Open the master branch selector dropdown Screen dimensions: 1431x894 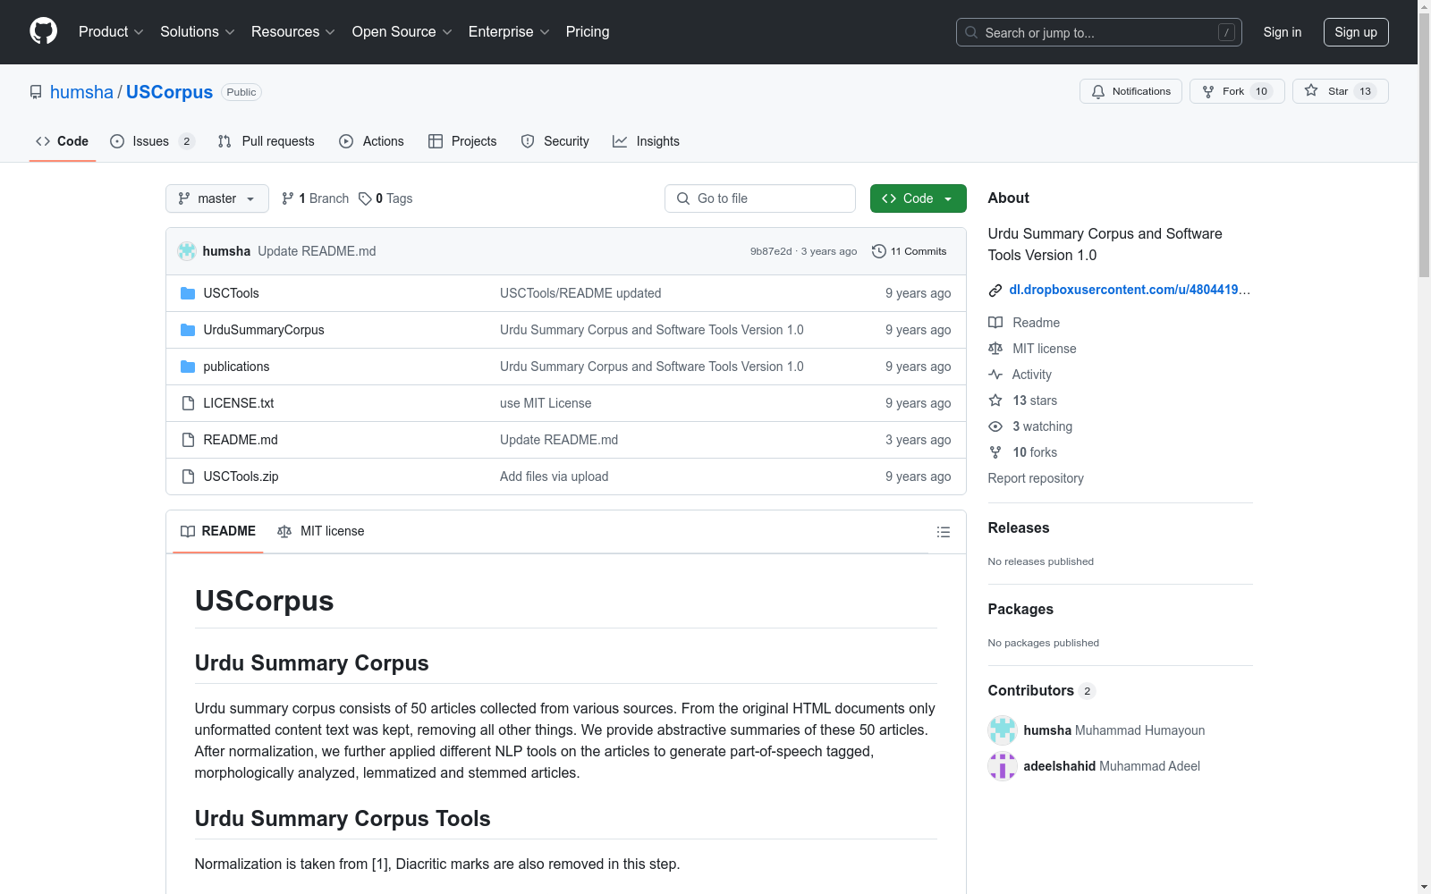click(x=217, y=198)
